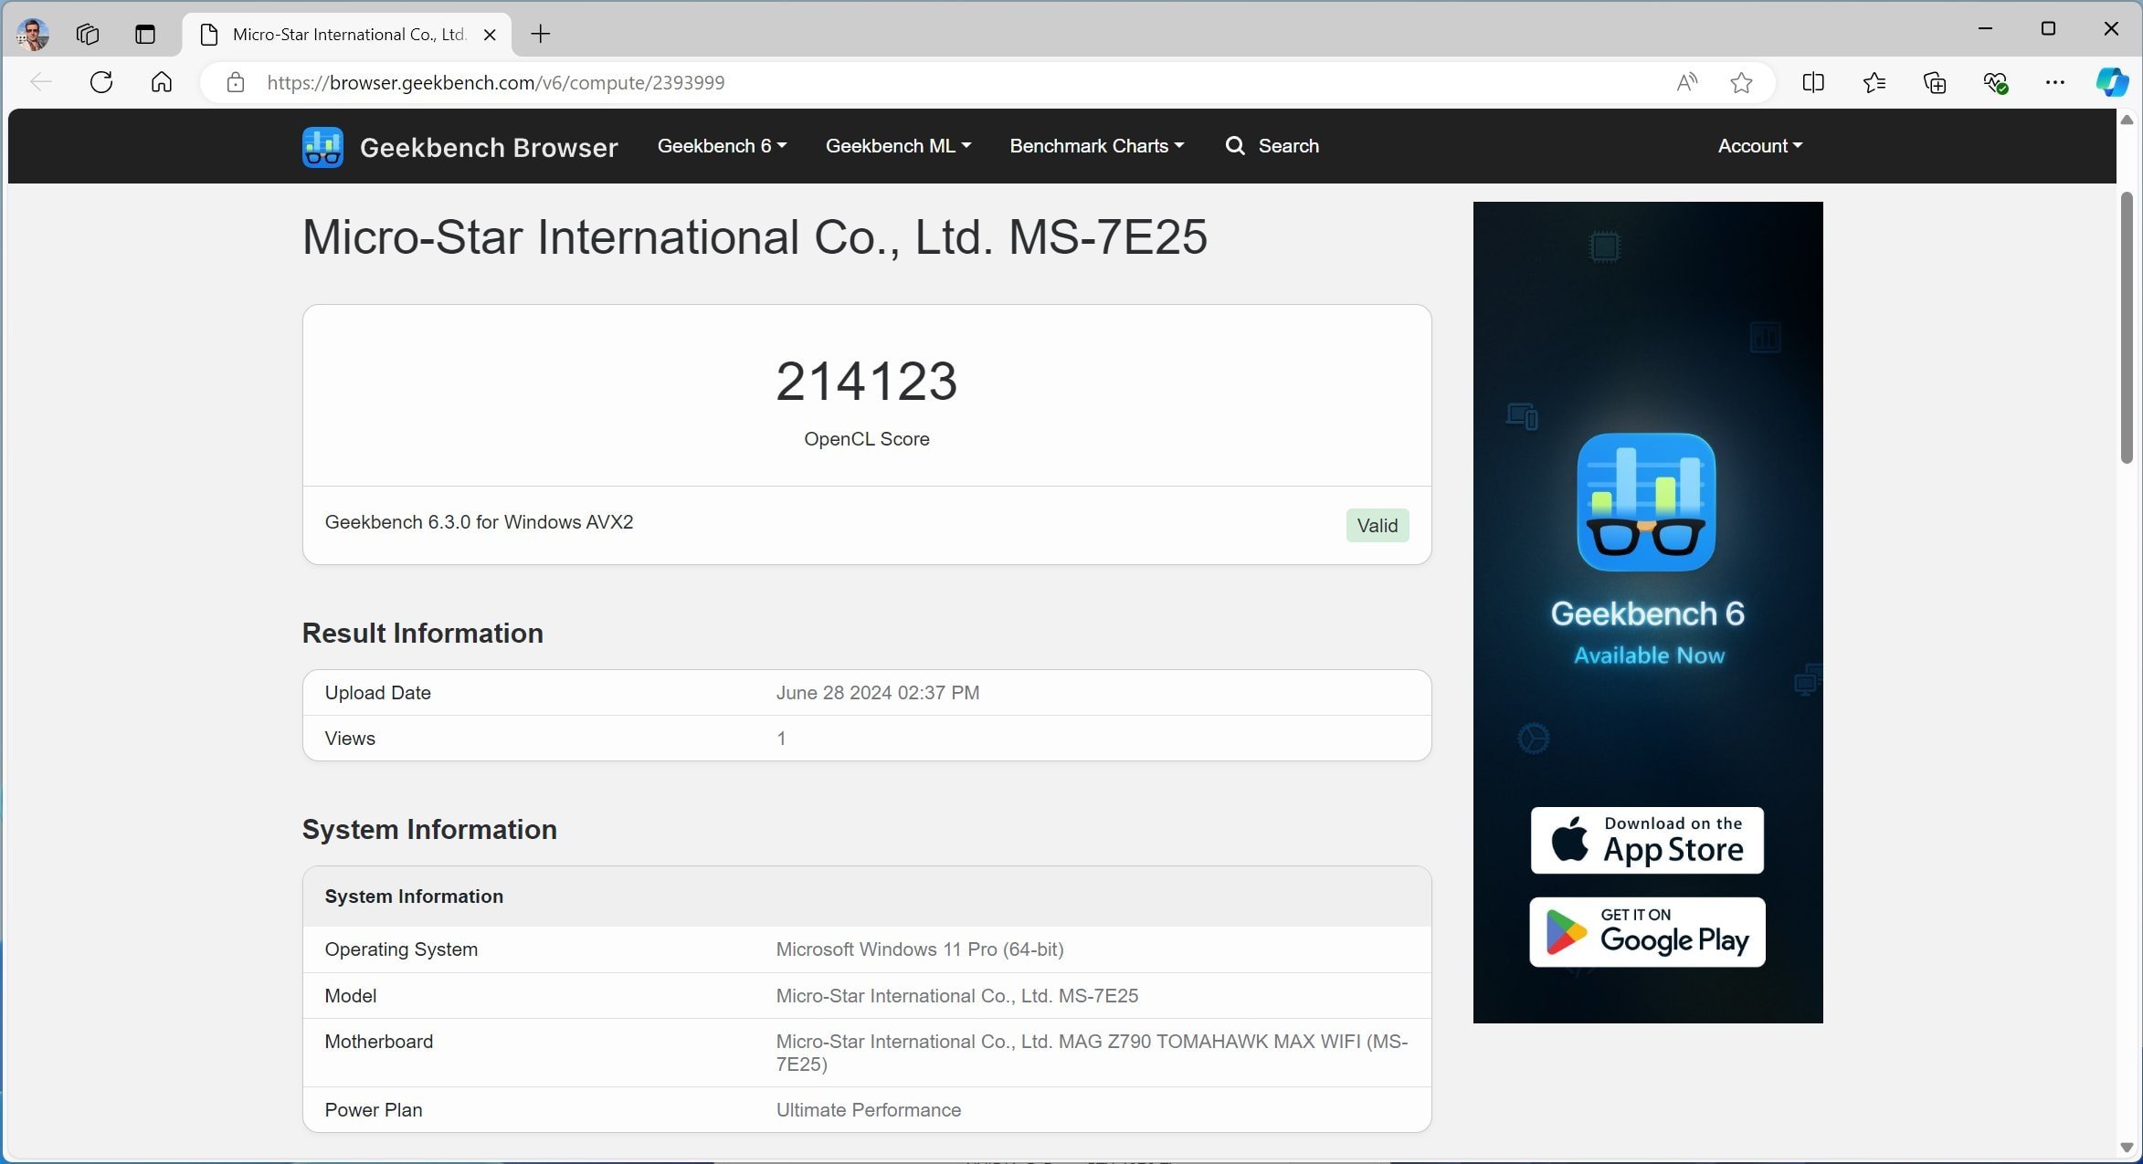
Task: Click the Valid badge
Action: (1377, 526)
